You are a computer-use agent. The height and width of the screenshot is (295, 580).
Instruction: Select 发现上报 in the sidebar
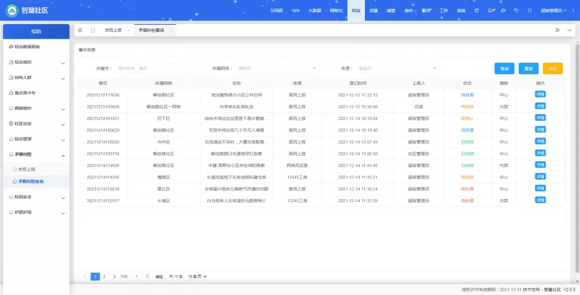27,170
